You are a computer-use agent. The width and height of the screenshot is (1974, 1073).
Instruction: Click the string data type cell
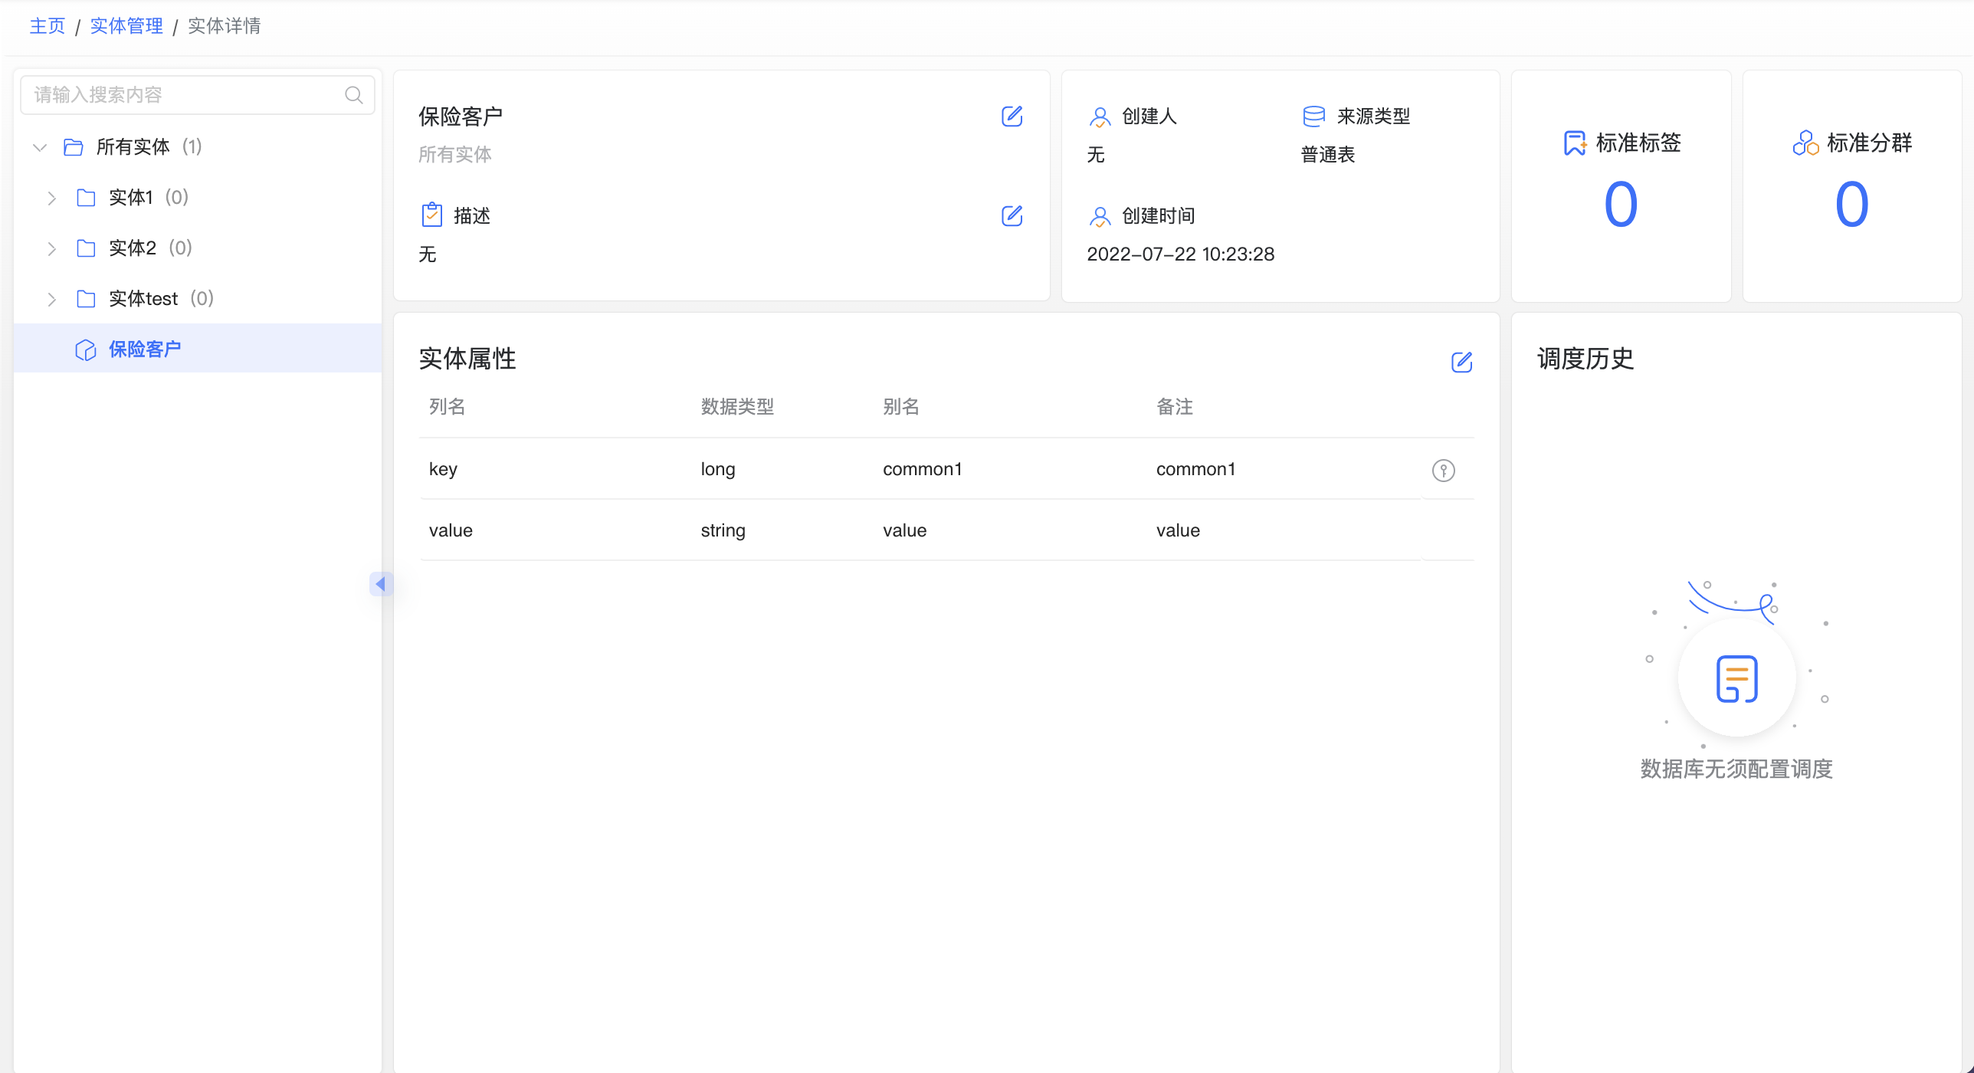(723, 530)
